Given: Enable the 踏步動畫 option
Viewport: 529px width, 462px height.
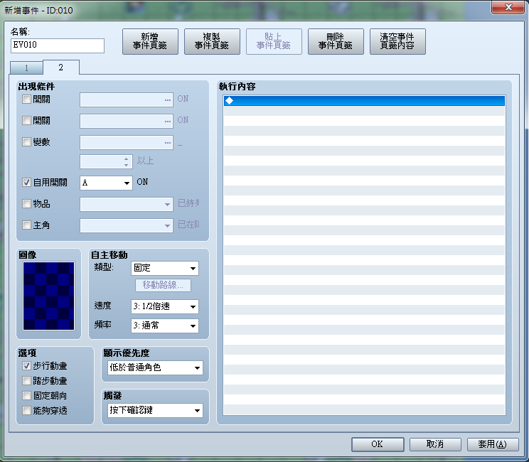Looking at the screenshot, I should point(26,381).
